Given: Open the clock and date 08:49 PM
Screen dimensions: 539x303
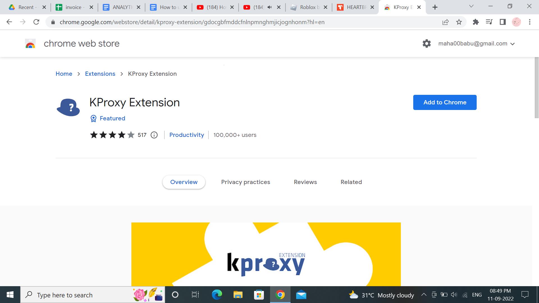Looking at the screenshot, I should tap(501, 295).
